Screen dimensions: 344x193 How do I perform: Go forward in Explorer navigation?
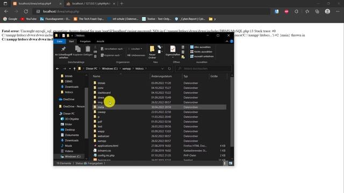point(64,69)
